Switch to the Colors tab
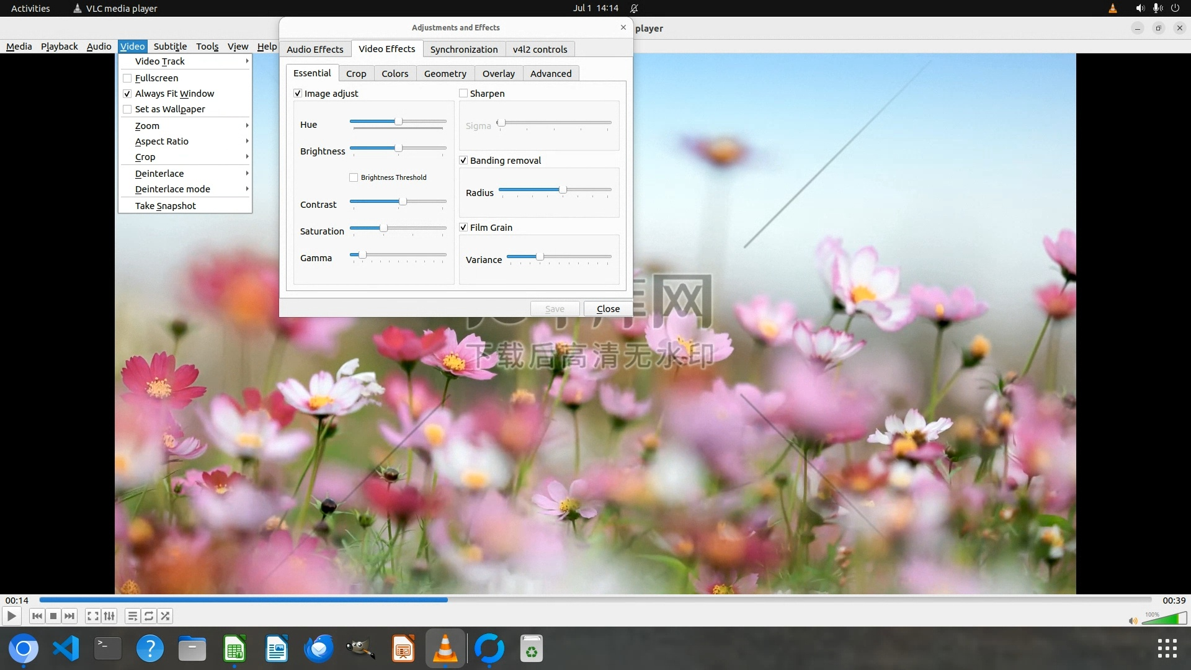This screenshot has height=670, width=1191. pos(395,74)
